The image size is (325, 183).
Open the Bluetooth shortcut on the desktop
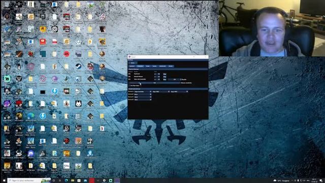pos(90,153)
